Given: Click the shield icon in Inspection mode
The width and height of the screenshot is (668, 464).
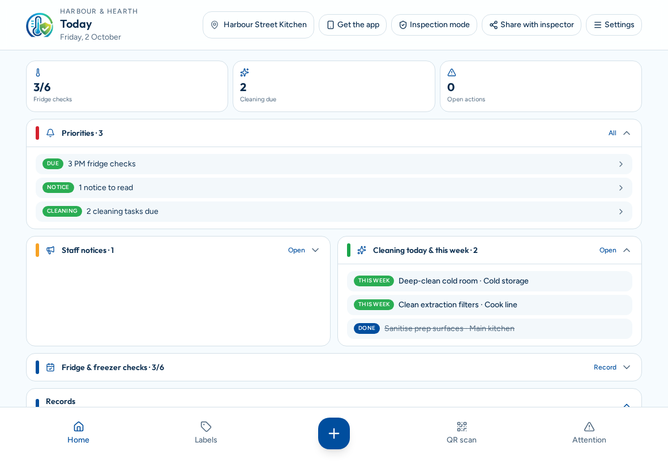Looking at the screenshot, I should 403,25.
